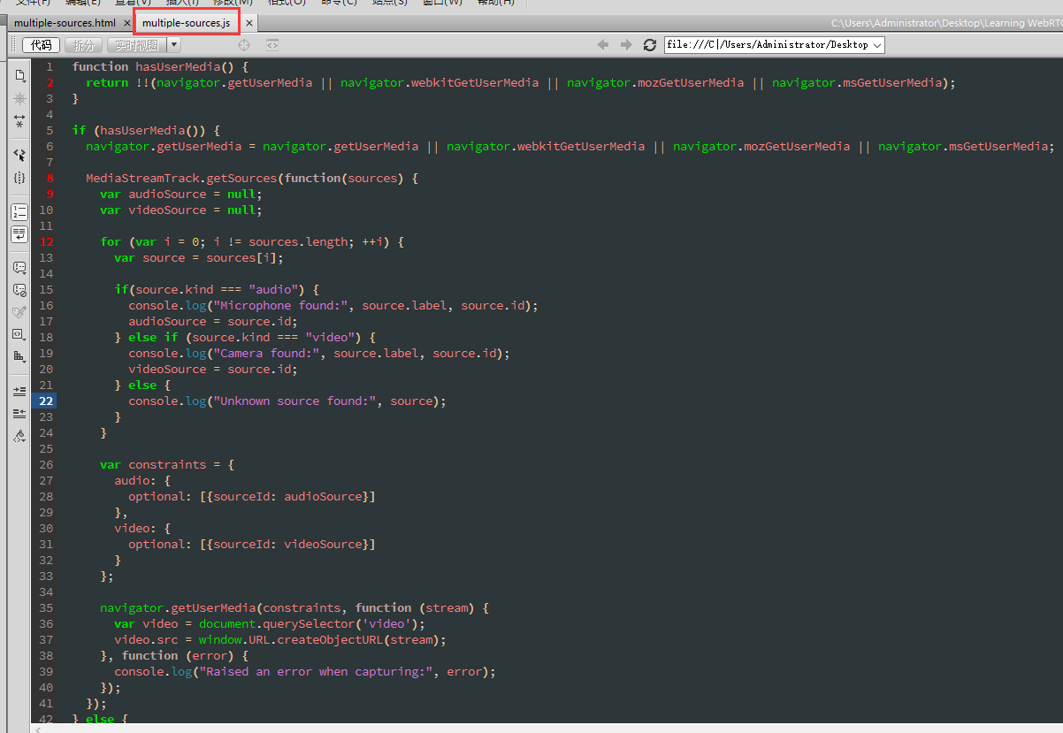Screen dimensions: 1063x733
Task: Click the Expand All code icon
Action: click(x=19, y=121)
